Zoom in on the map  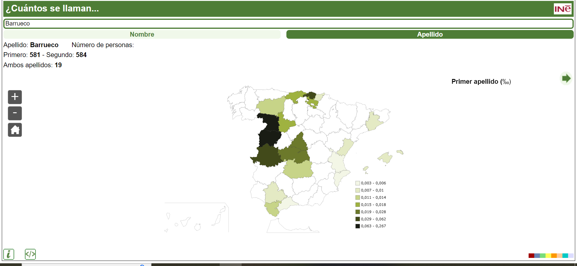point(15,97)
